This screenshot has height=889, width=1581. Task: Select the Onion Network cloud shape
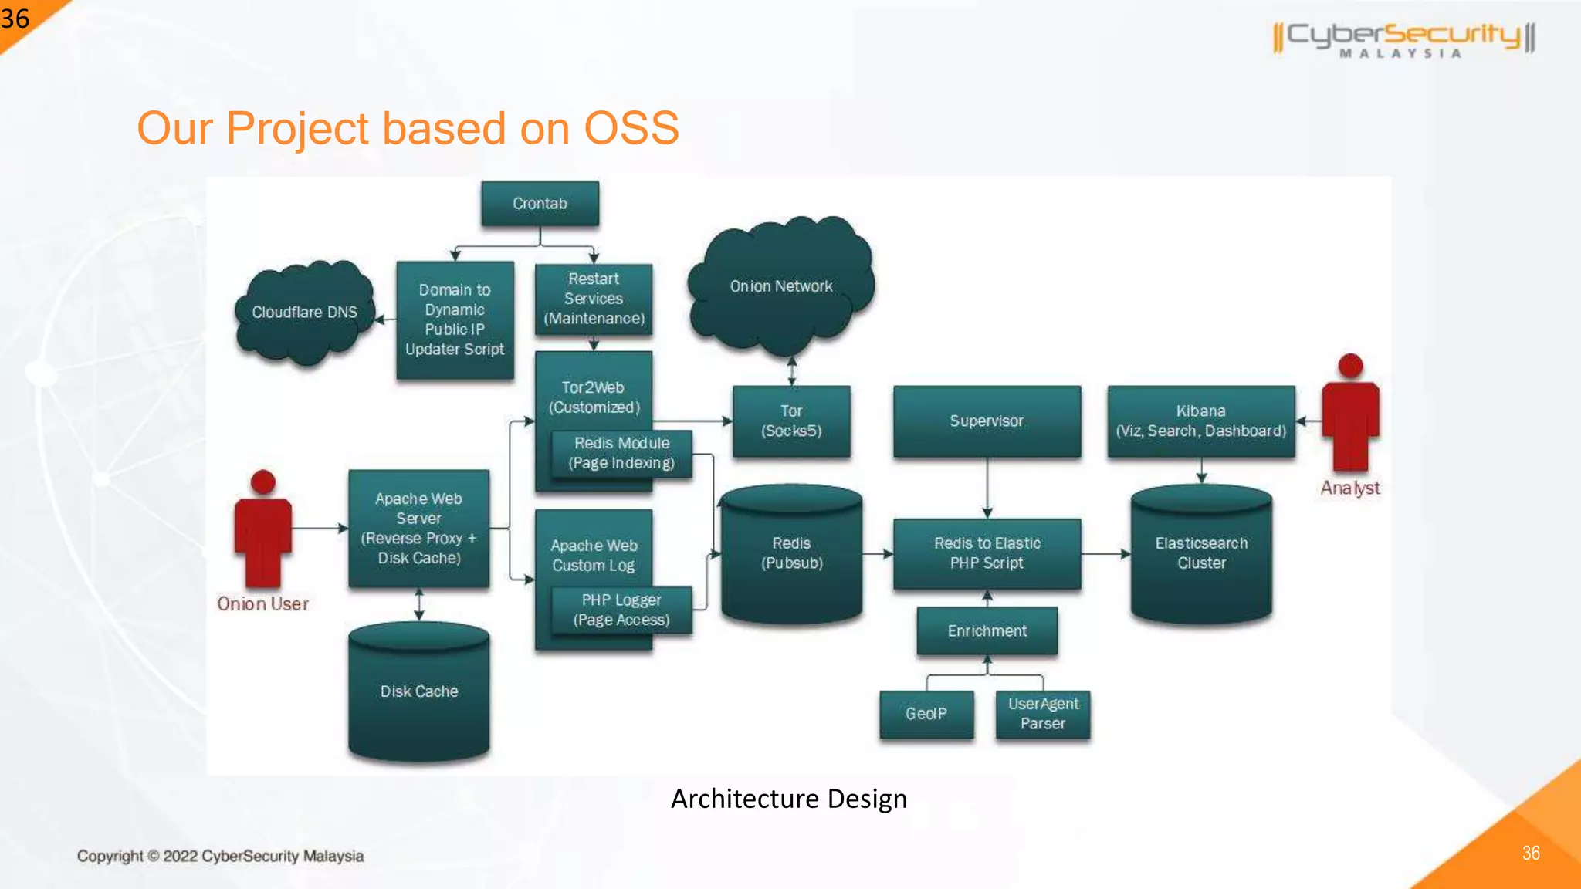780,286
